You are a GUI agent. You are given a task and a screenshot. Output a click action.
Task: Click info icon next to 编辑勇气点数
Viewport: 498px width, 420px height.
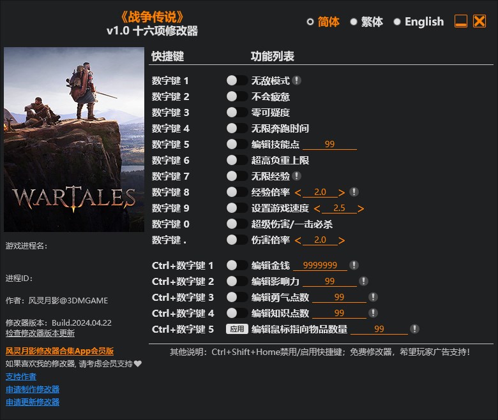click(x=373, y=297)
